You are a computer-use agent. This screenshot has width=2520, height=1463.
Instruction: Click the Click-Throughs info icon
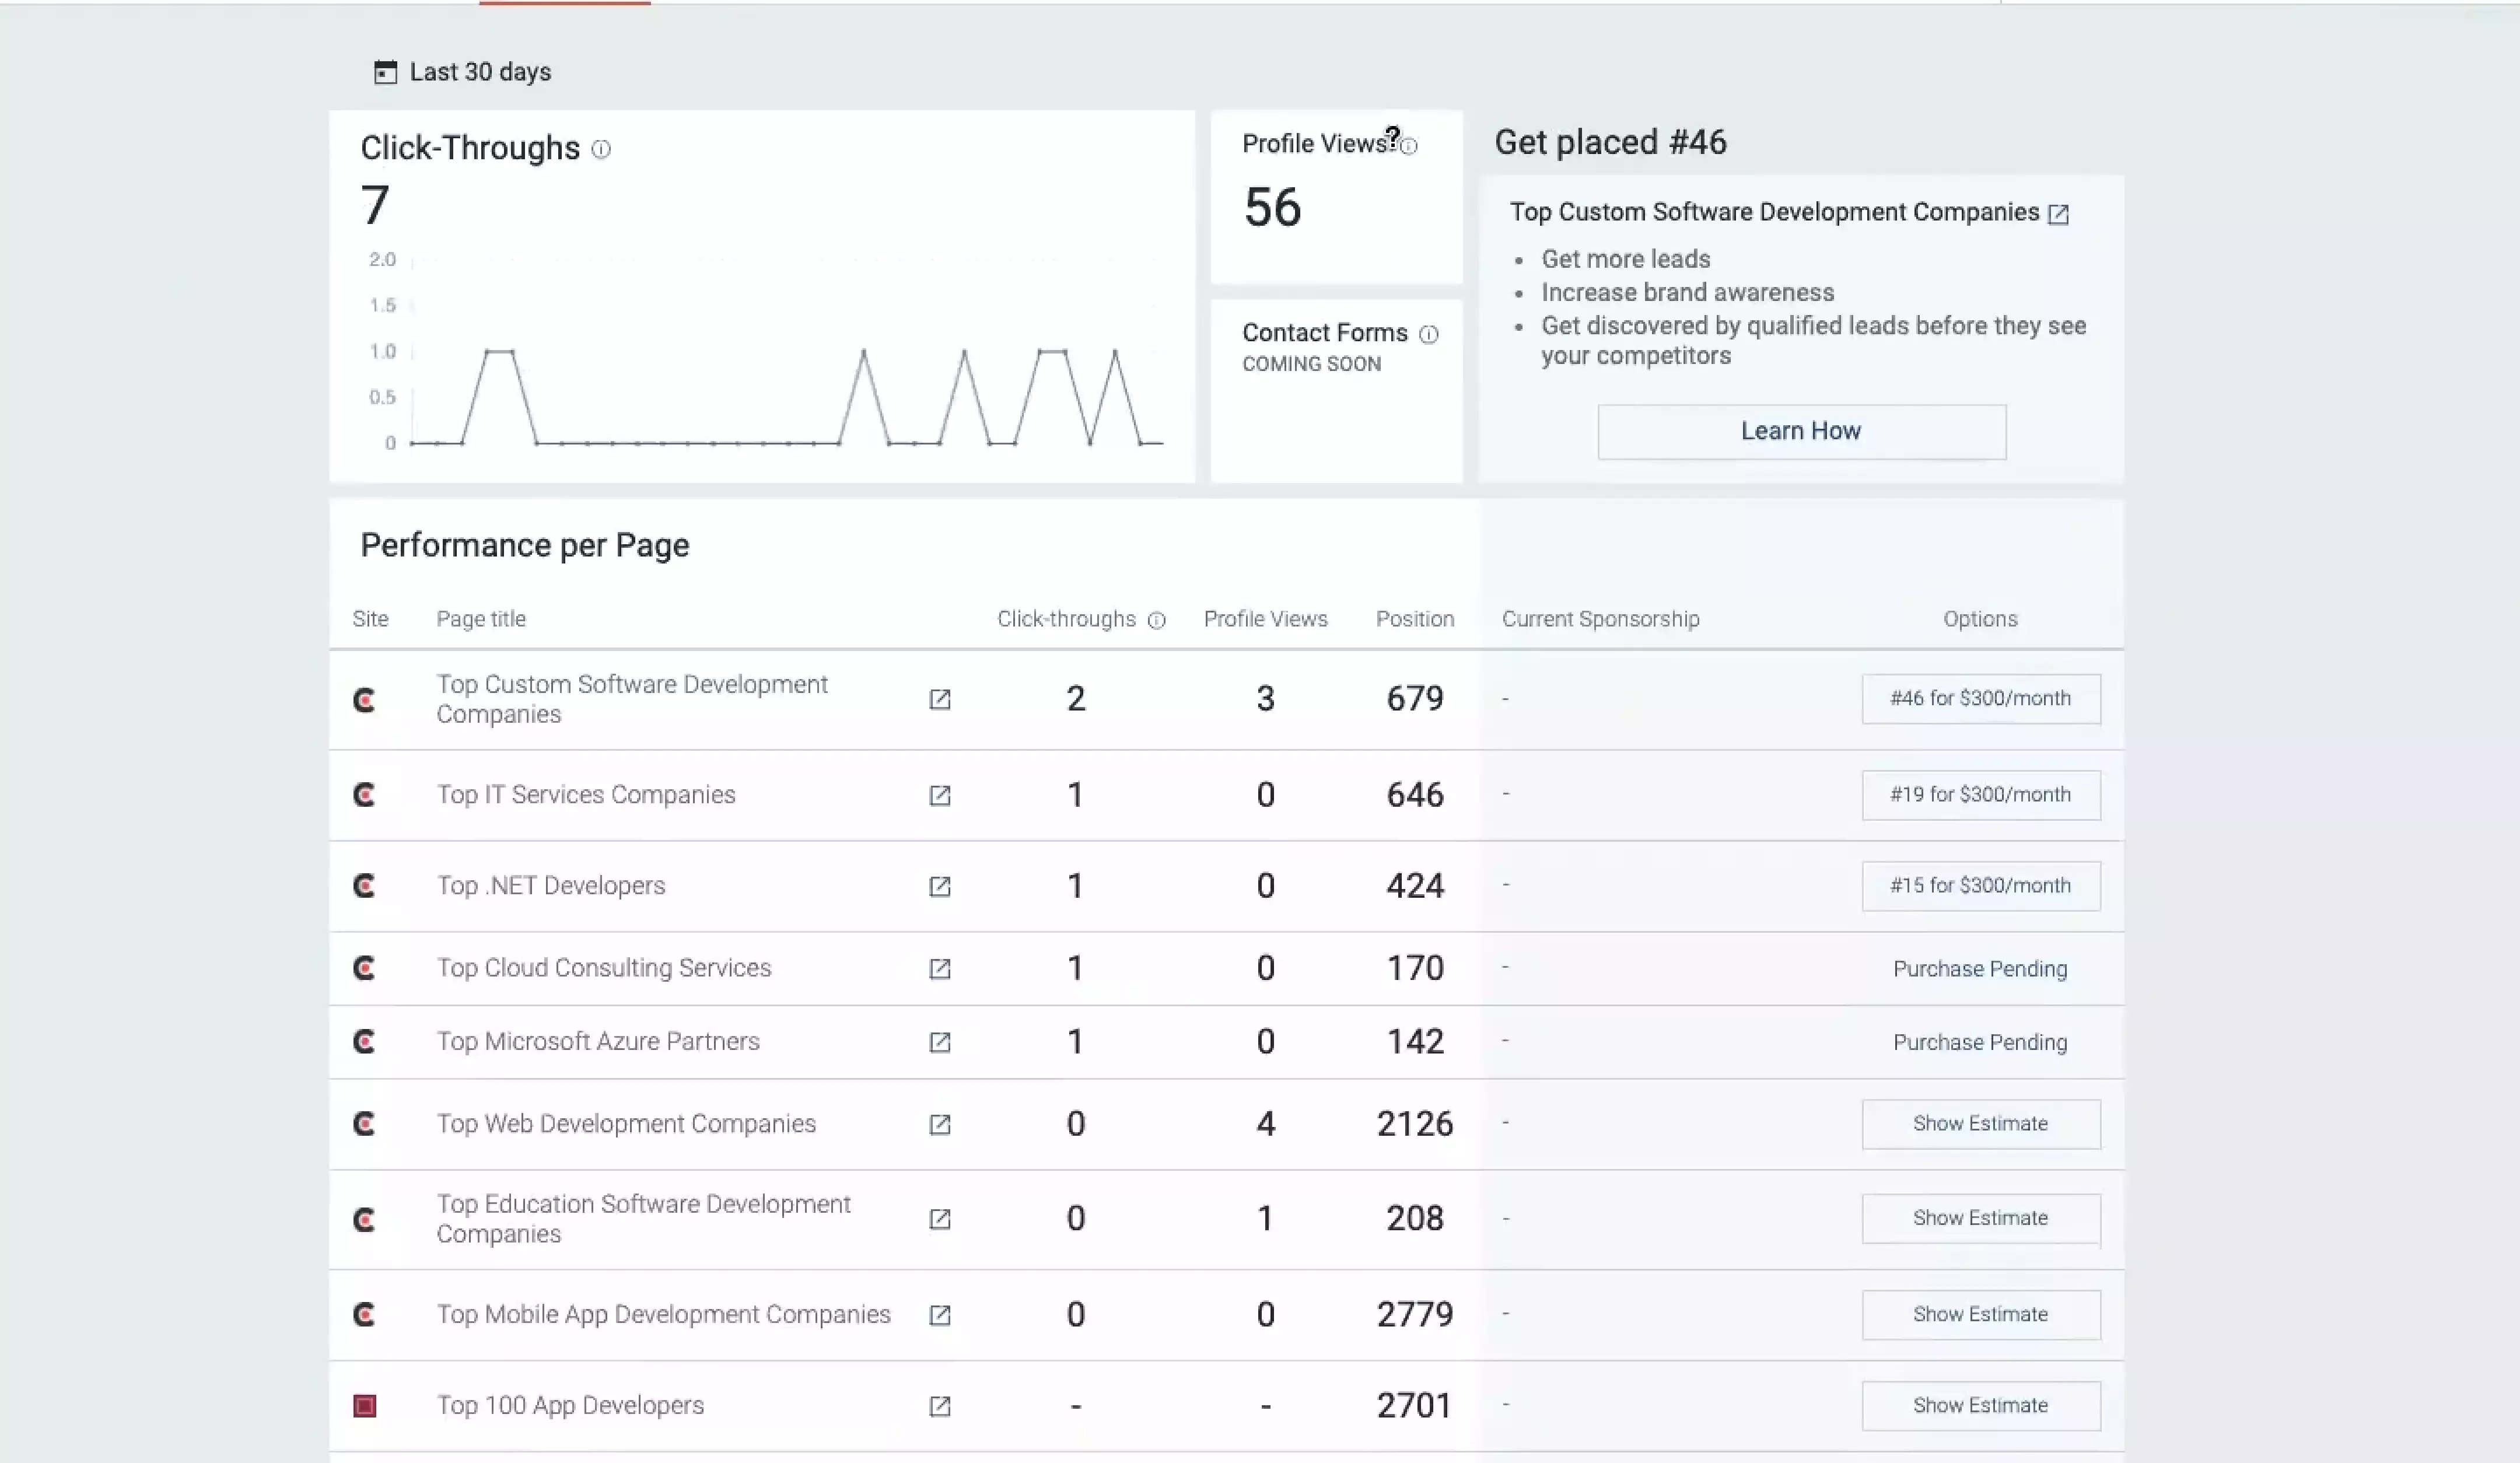(x=601, y=149)
